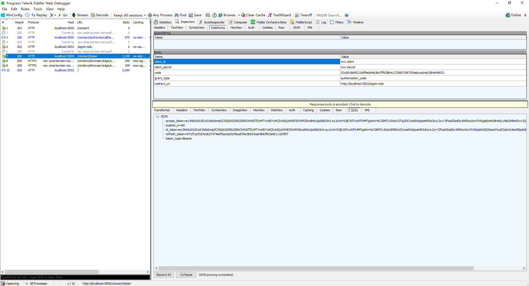
Task: Open the TextWizard tool
Action: [x=279, y=15]
